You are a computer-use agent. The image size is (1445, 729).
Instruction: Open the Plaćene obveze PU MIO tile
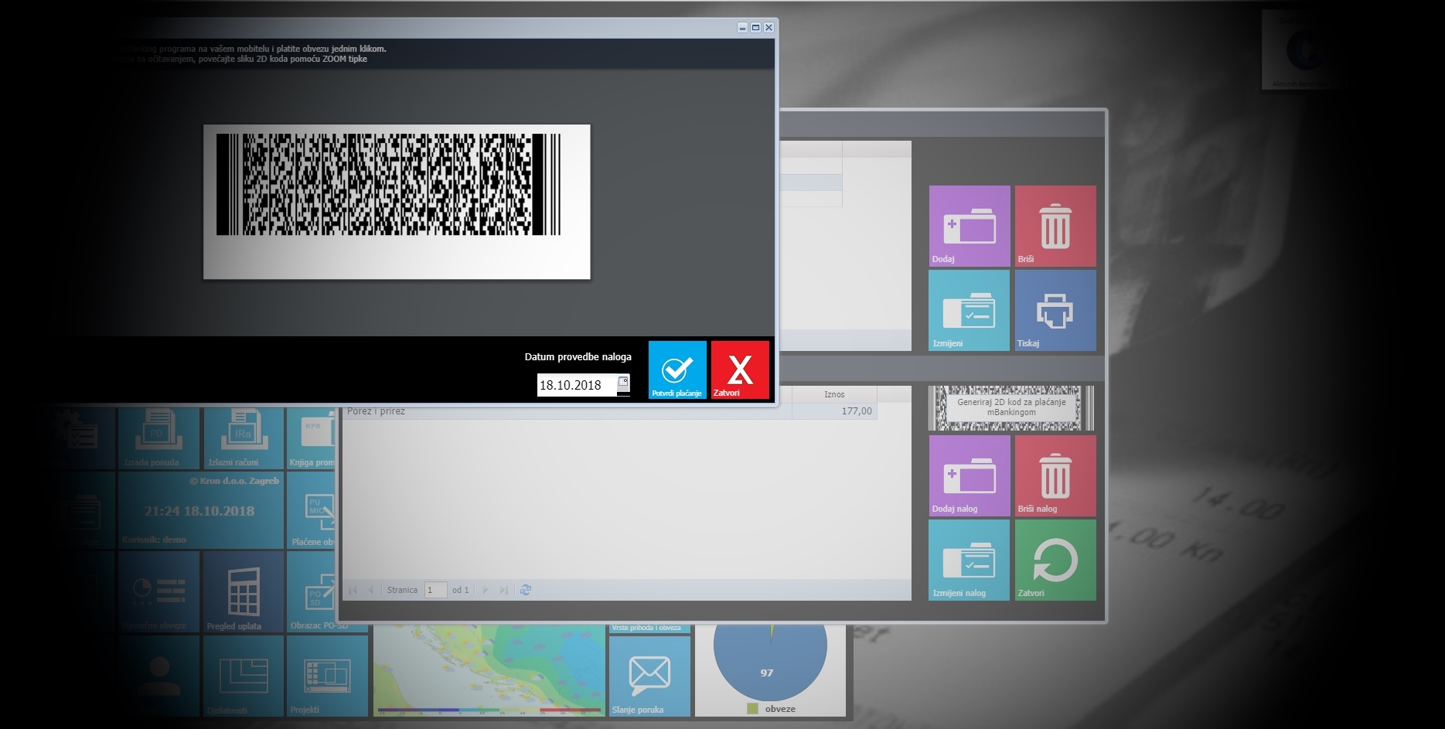click(x=312, y=511)
